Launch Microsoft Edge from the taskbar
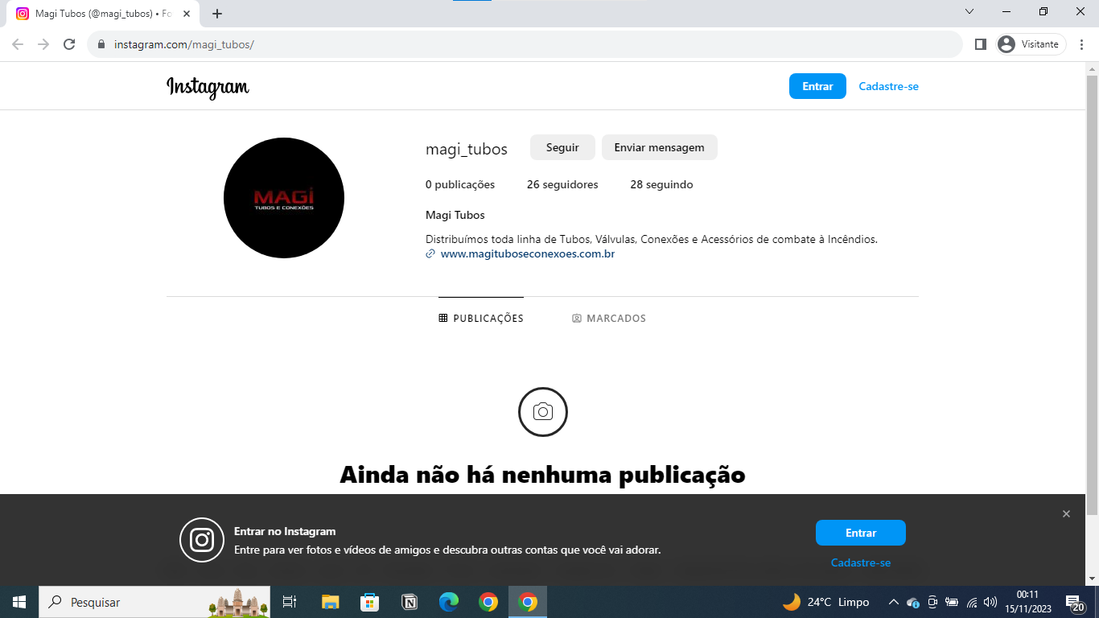Screen dimensions: 1099x618 click(449, 602)
